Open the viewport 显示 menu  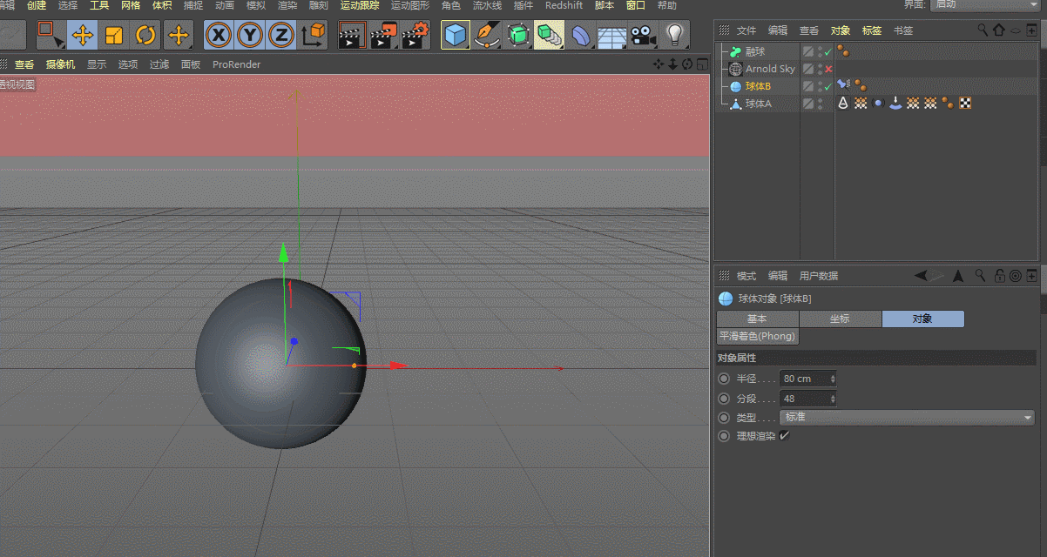click(x=97, y=64)
